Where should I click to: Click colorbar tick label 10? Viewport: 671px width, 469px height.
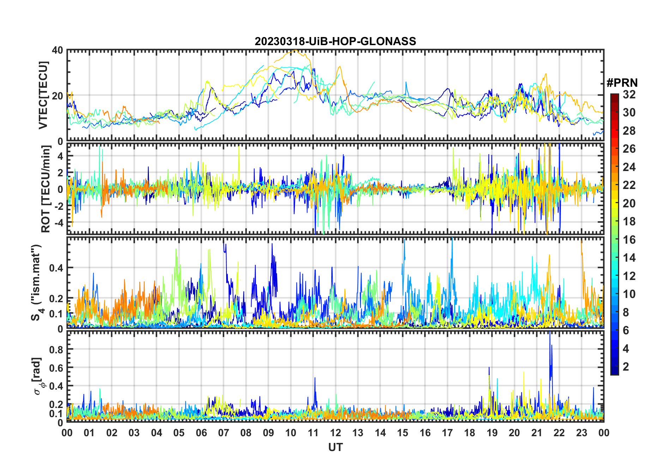click(x=629, y=294)
